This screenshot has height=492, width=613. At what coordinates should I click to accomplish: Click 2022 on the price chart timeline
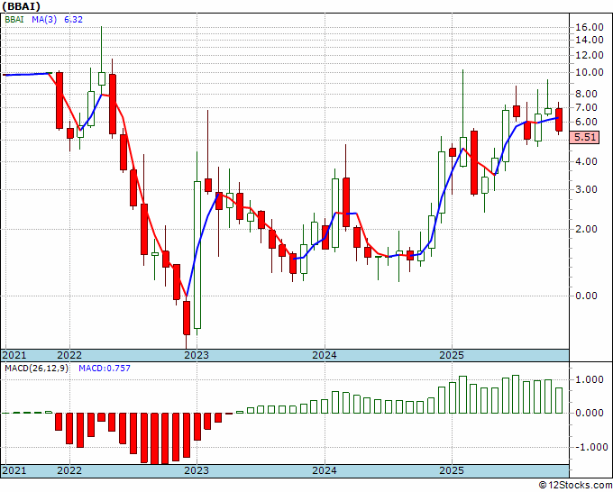[x=69, y=355]
